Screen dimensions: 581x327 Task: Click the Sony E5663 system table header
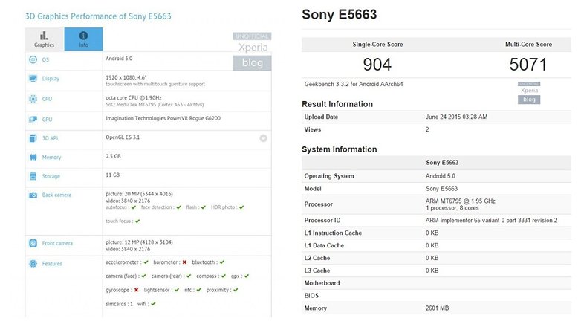point(442,163)
